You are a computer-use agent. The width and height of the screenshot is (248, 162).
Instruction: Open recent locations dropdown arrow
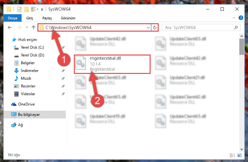[27, 27]
